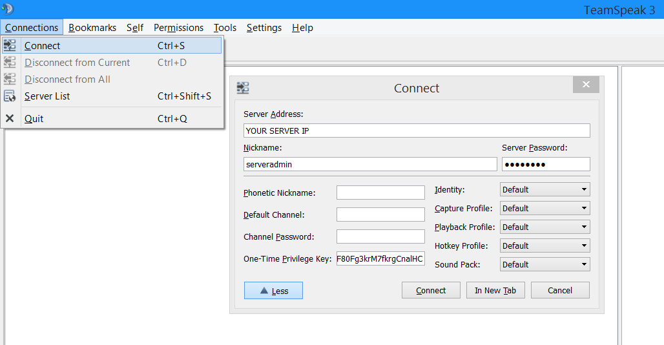Click the Server Password label

coord(534,148)
